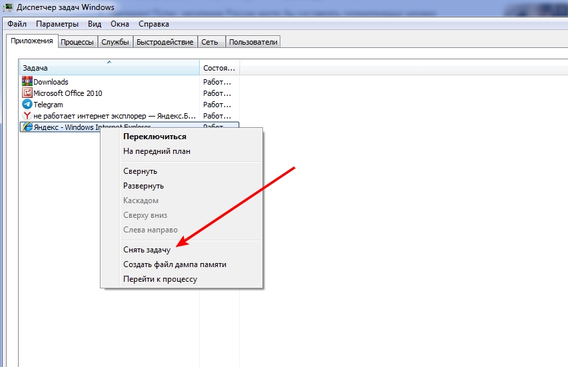
Task: Select the не работает интернет эксплорер task
Action: click(x=129, y=116)
